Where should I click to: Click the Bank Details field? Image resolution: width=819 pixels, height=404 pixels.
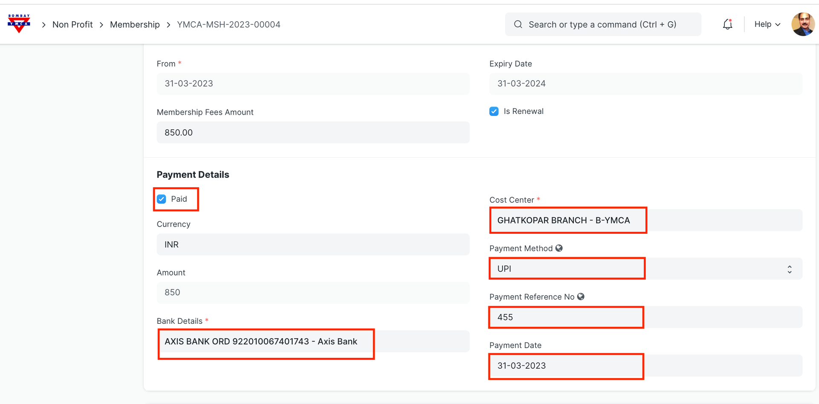(x=313, y=342)
